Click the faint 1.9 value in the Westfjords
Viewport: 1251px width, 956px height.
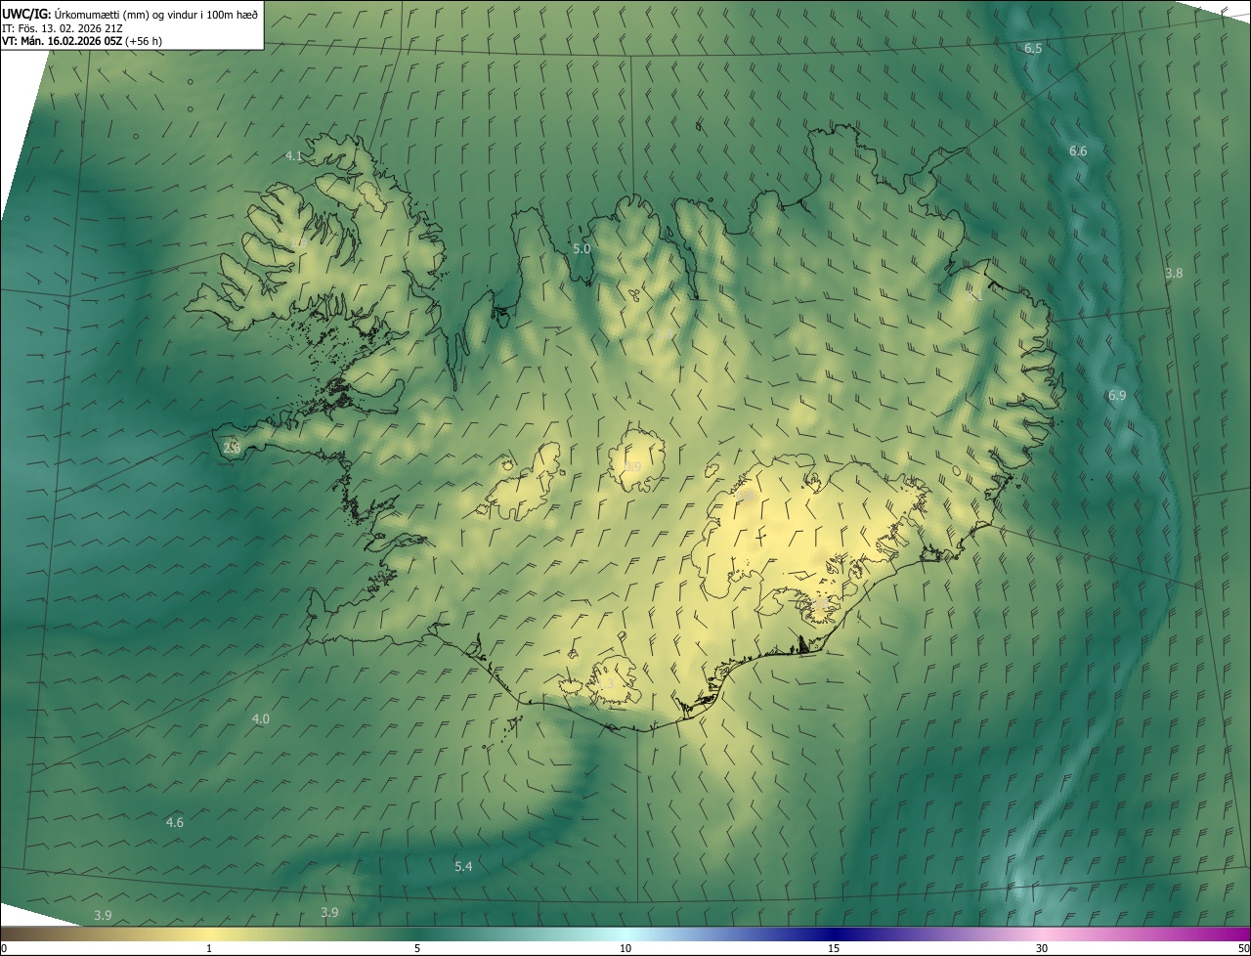point(299,241)
